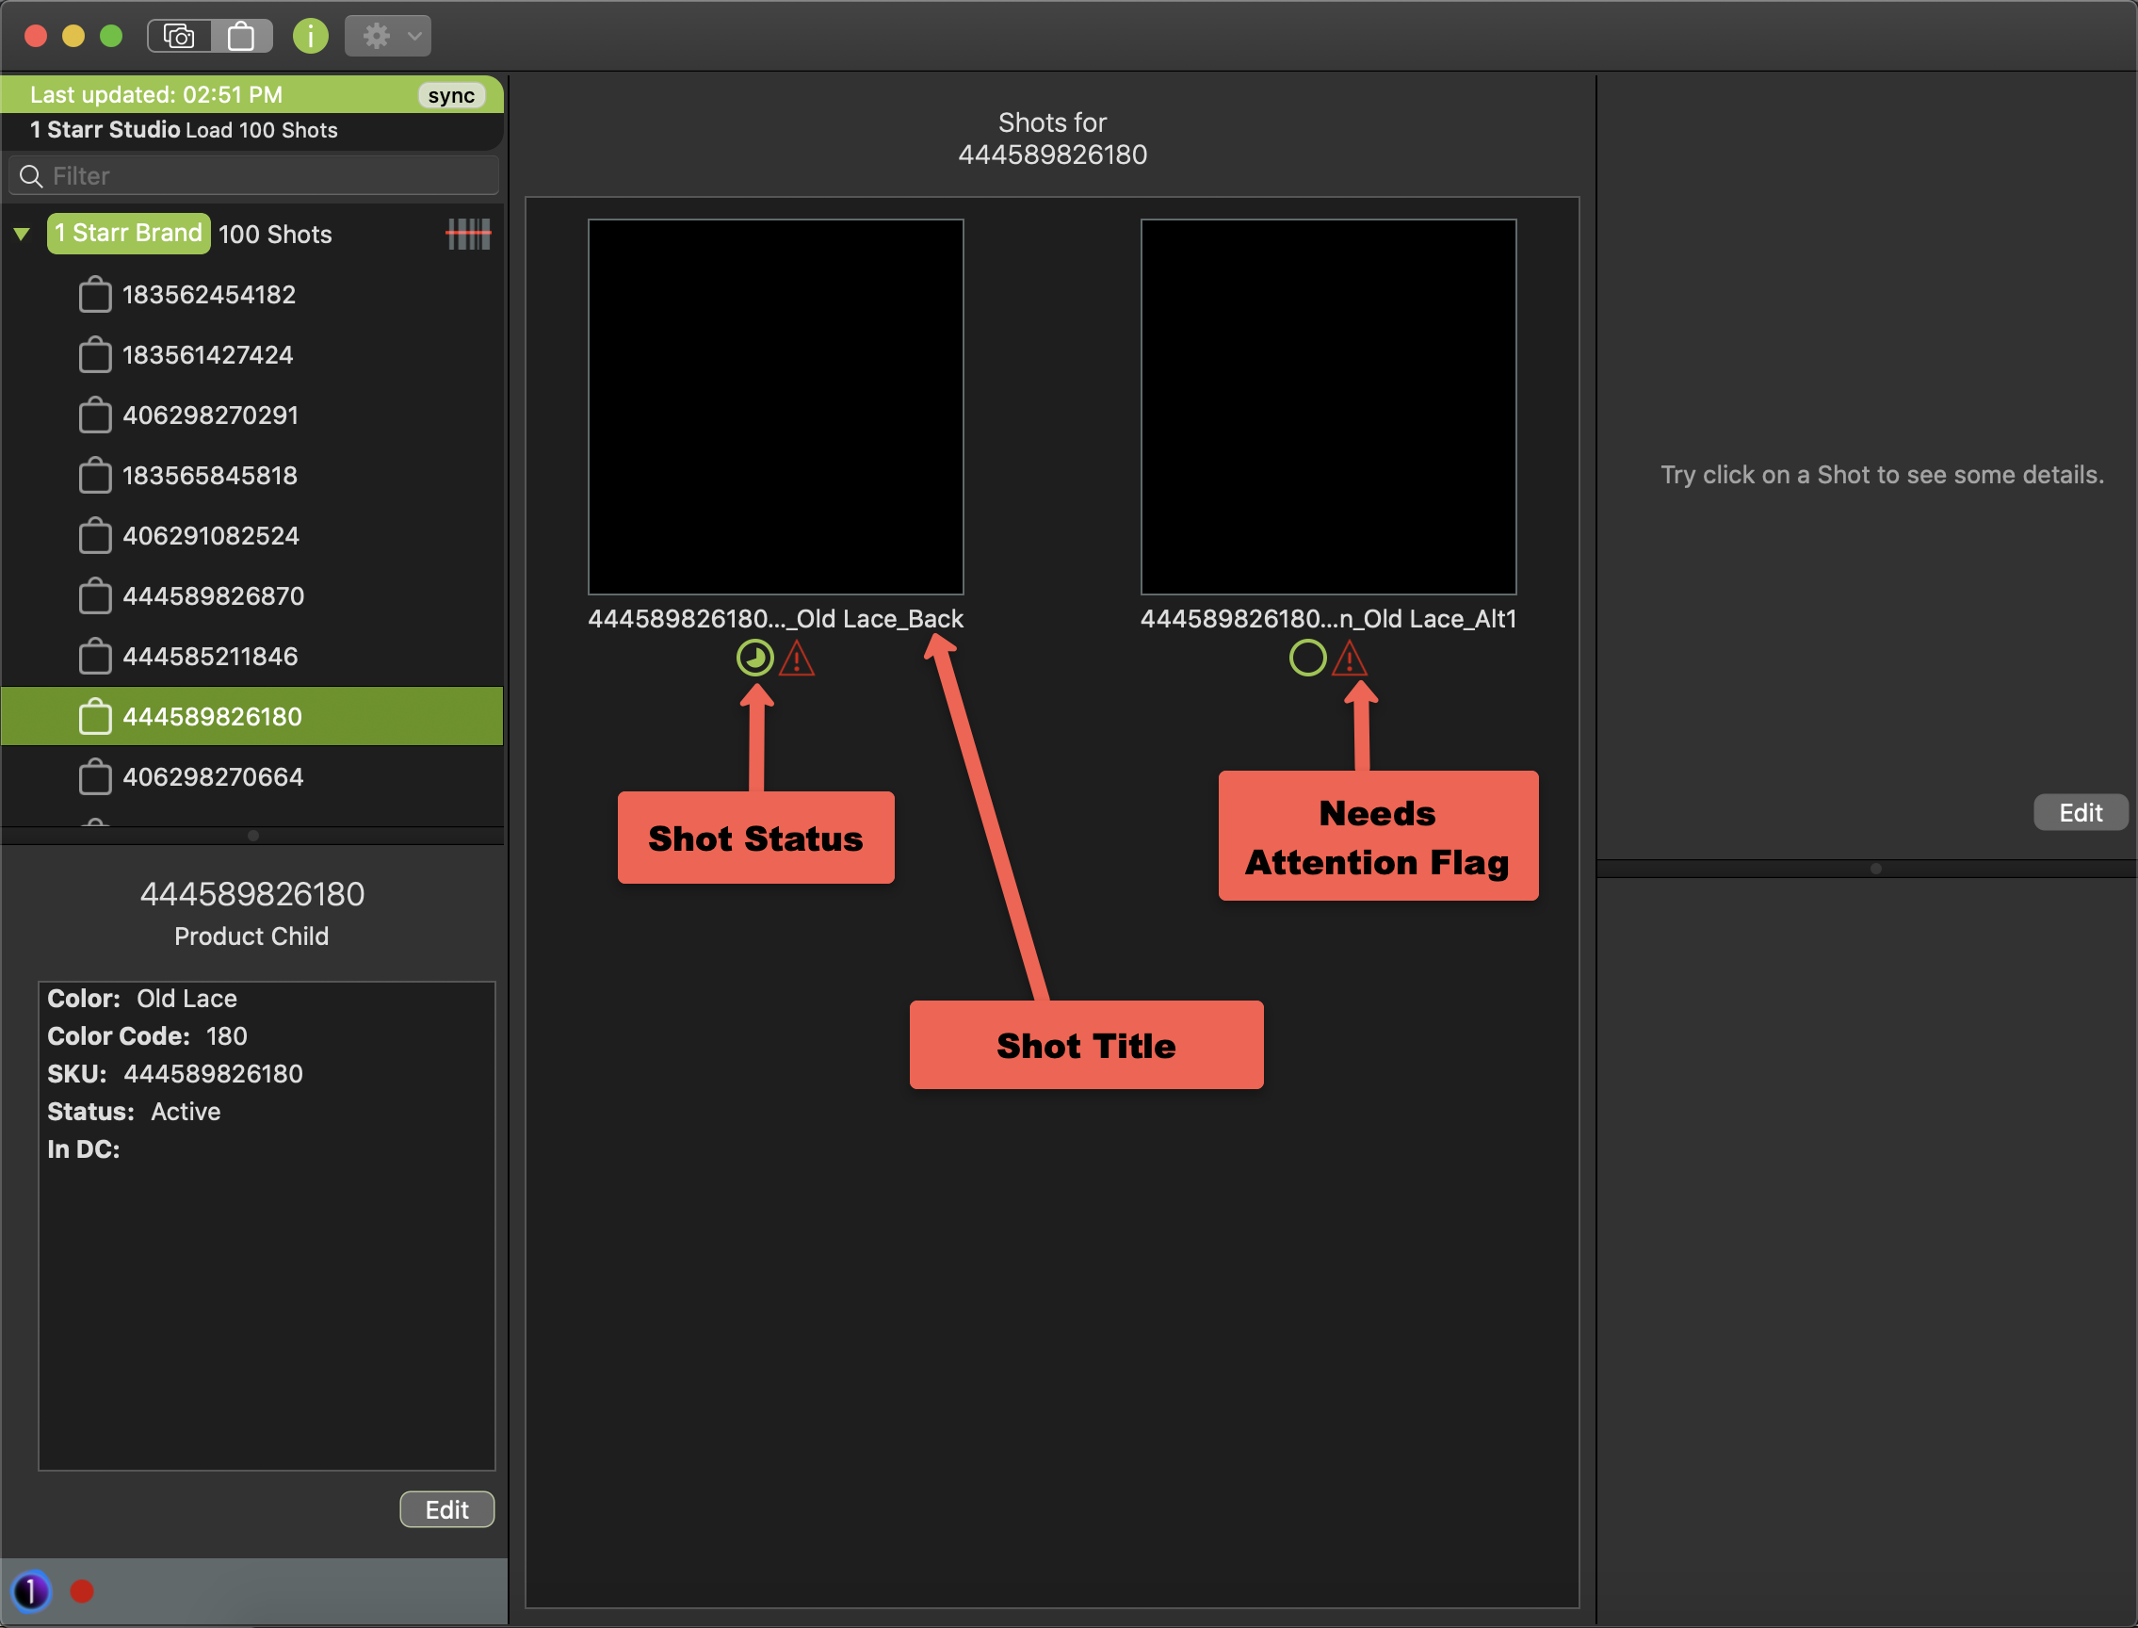
Task: Open the green info button
Action: (x=310, y=37)
